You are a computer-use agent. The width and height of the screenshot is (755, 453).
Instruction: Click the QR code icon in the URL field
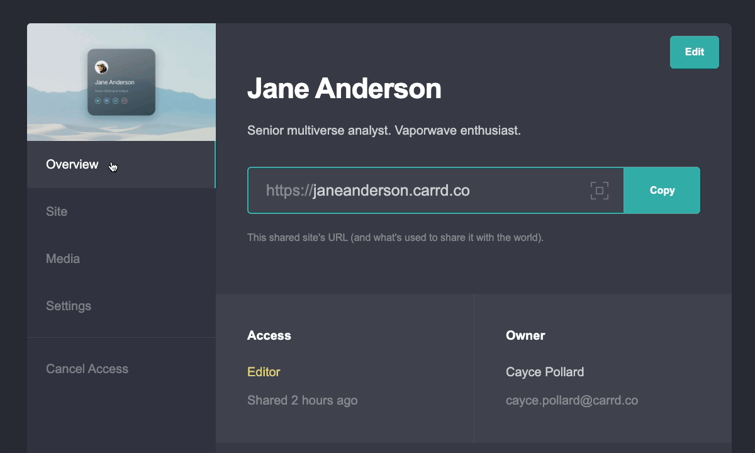click(x=599, y=191)
